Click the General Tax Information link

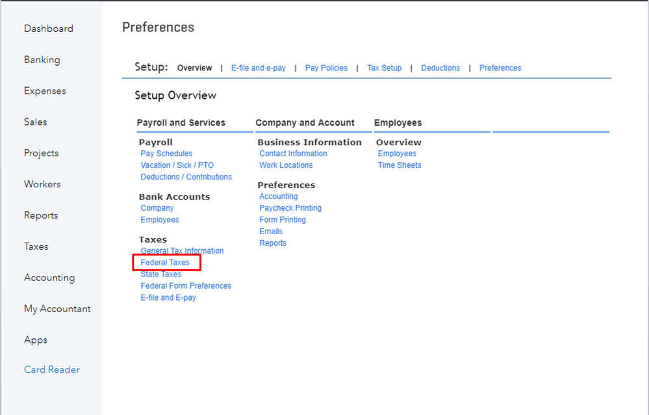click(x=182, y=251)
